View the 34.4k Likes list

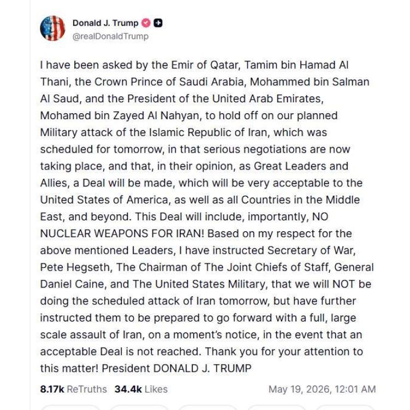141,389
